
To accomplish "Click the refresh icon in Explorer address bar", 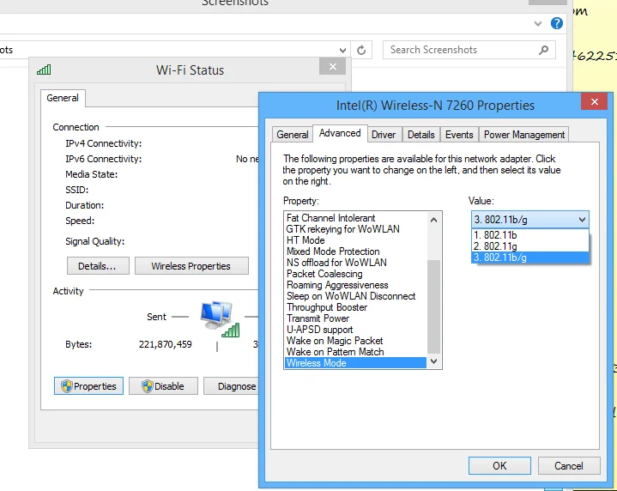I will click(361, 50).
